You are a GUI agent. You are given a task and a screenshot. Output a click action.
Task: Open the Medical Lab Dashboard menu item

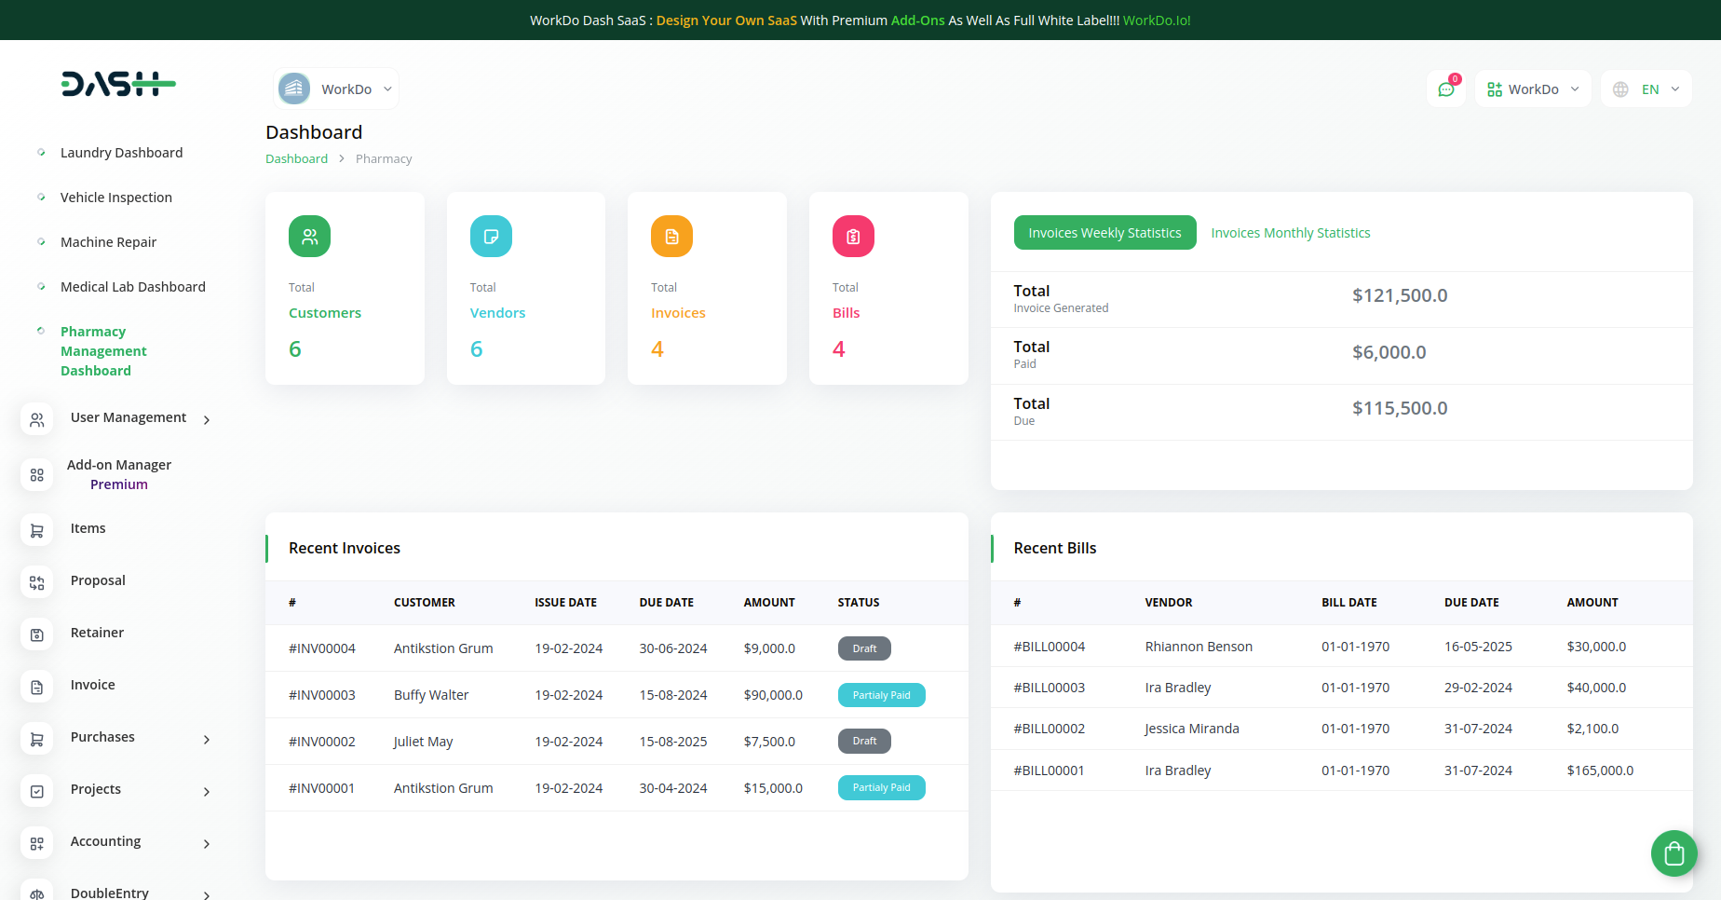133,287
